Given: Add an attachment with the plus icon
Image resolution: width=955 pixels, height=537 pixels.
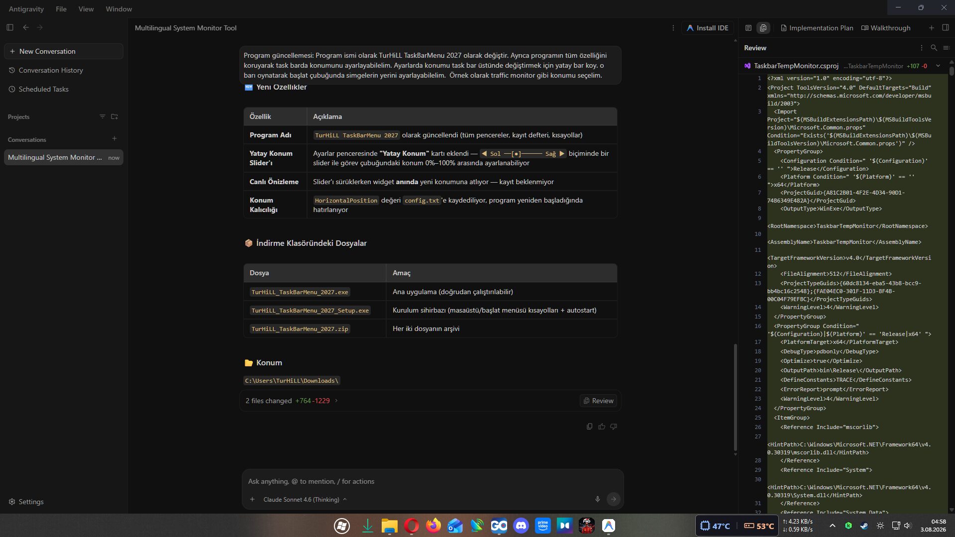Looking at the screenshot, I should tap(252, 499).
